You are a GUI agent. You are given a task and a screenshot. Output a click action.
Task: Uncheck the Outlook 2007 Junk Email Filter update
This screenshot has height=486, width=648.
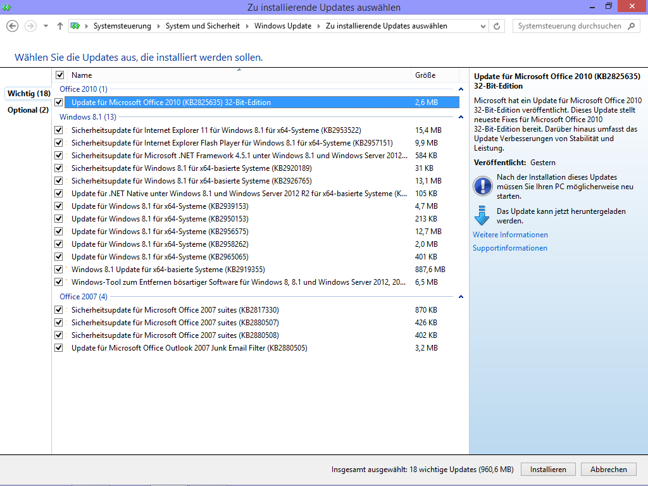click(x=59, y=348)
